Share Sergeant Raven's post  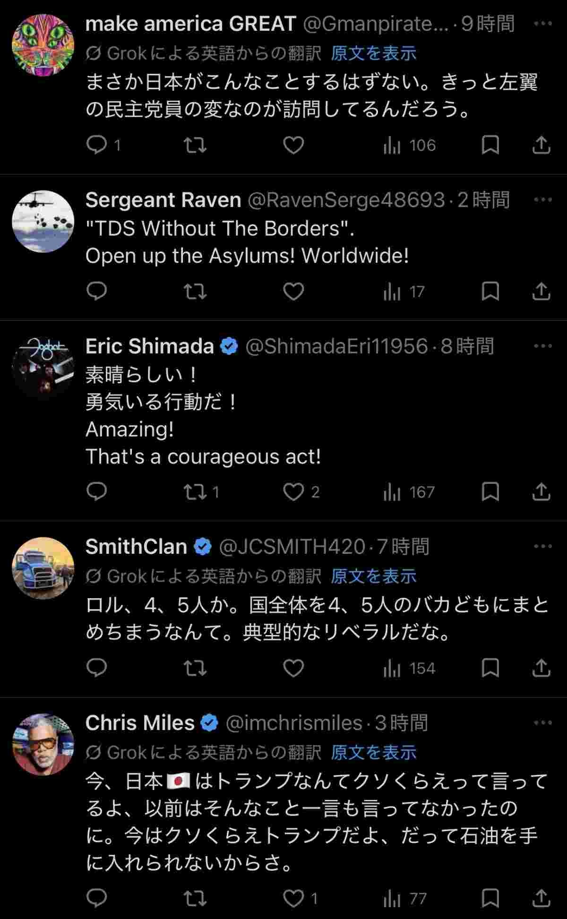coord(541,292)
